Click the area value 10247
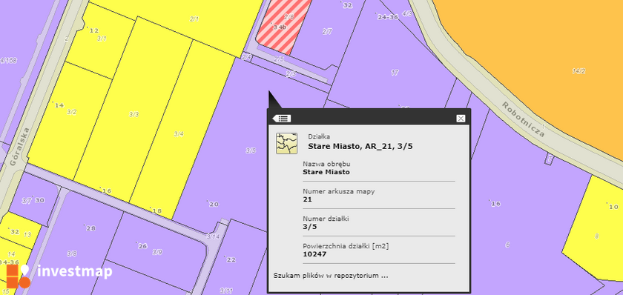The height and width of the screenshot is (295, 623). tap(314, 254)
